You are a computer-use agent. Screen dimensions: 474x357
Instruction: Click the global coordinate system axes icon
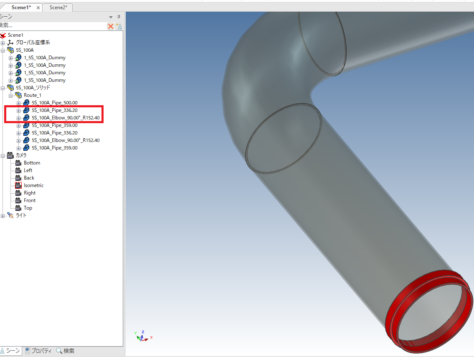(10, 43)
